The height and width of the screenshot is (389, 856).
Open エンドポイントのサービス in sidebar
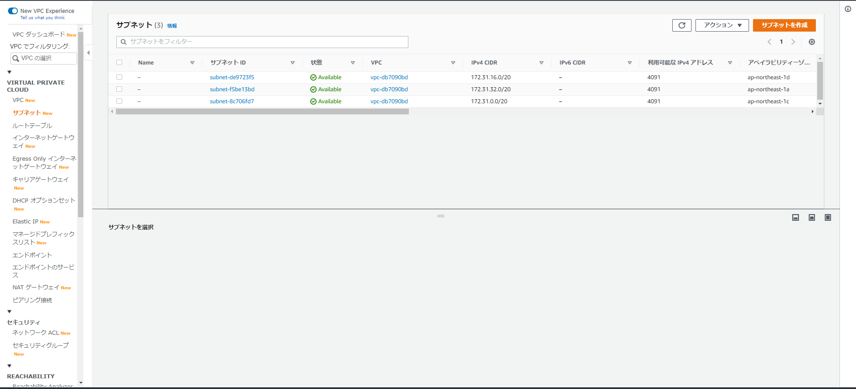coord(43,271)
